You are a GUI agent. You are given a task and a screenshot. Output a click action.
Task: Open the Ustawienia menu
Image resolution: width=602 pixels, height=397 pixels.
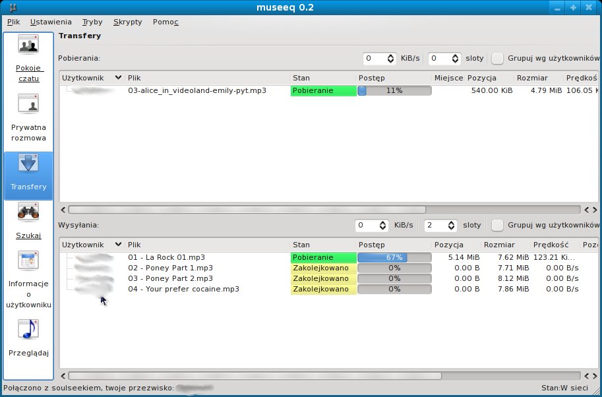coord(51,22)
